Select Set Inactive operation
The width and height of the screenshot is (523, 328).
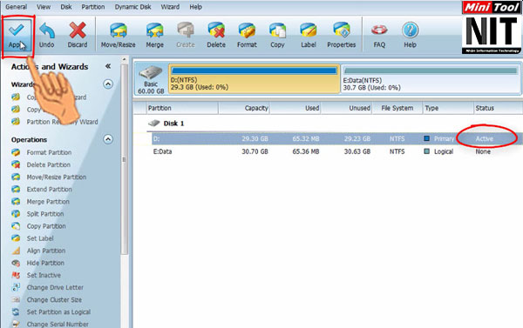[x=44, y=276]
